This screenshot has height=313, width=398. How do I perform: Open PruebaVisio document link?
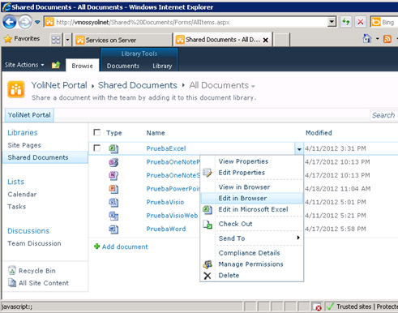tap(165, 202)
